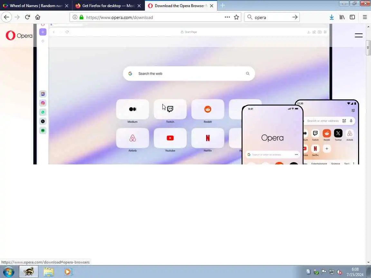Close the Wheel of Names tab
The image size is (371, 278).
click(x=66, y=6)
